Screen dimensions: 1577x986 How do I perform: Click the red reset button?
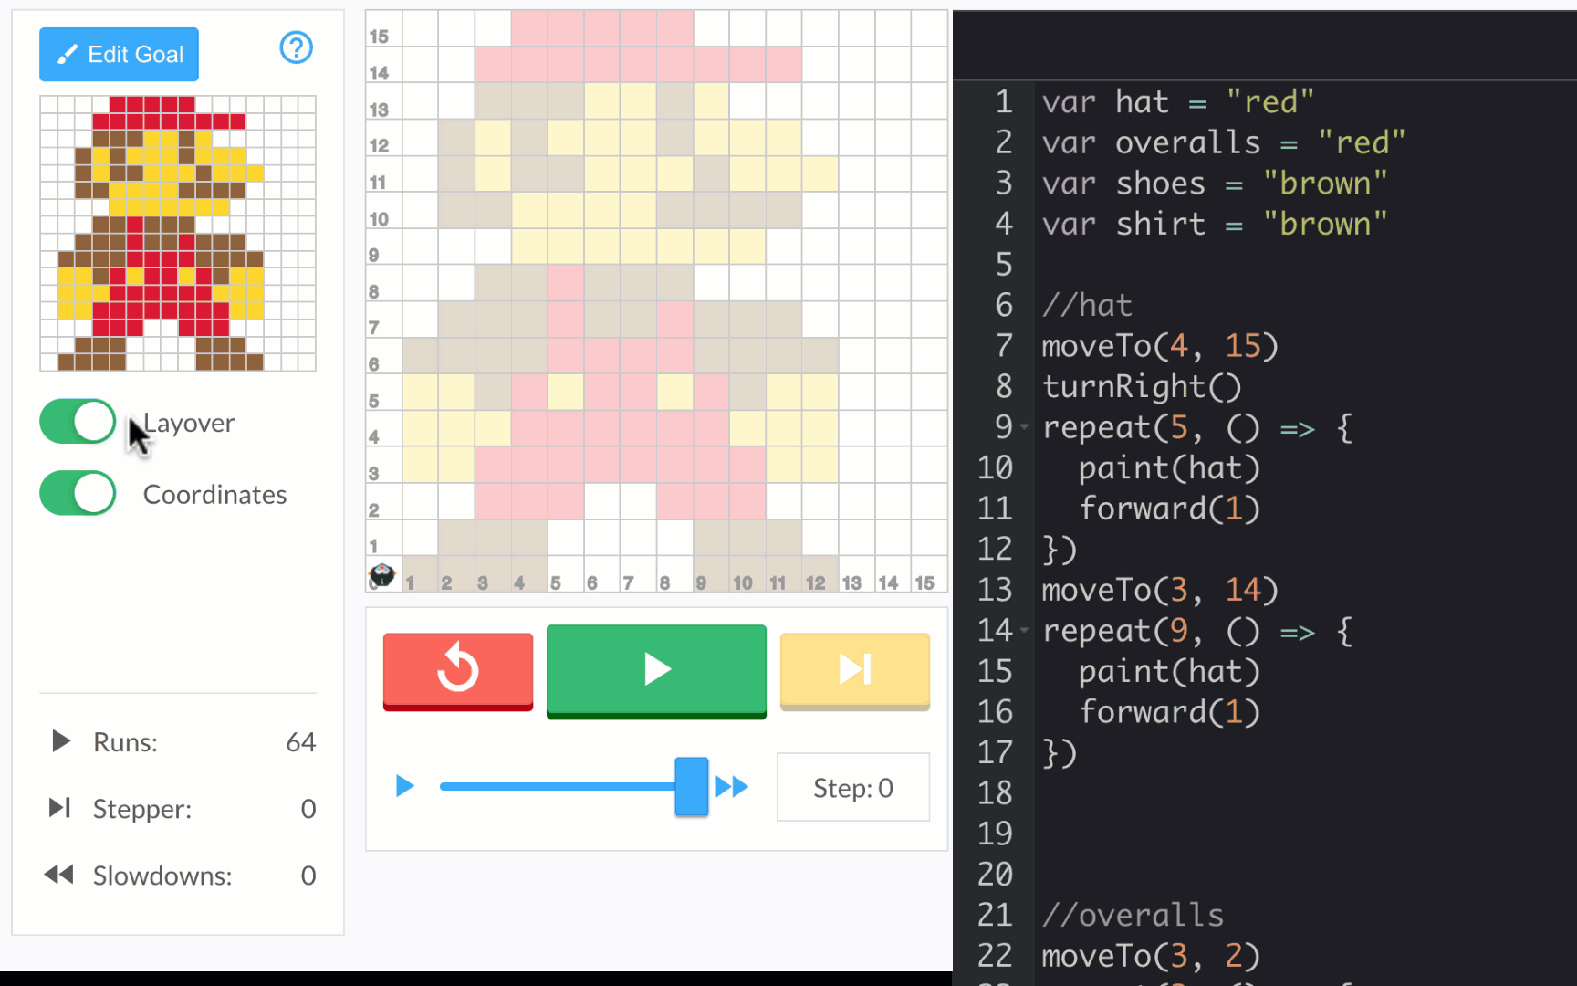click(x=458, y=671)
